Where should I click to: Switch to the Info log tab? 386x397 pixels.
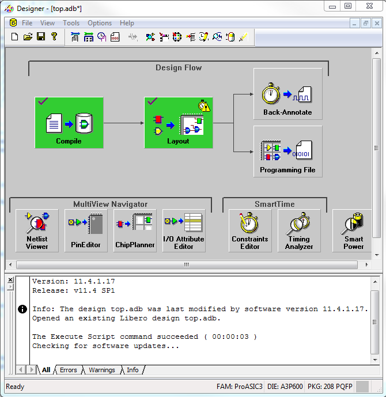tap(133, 370)
